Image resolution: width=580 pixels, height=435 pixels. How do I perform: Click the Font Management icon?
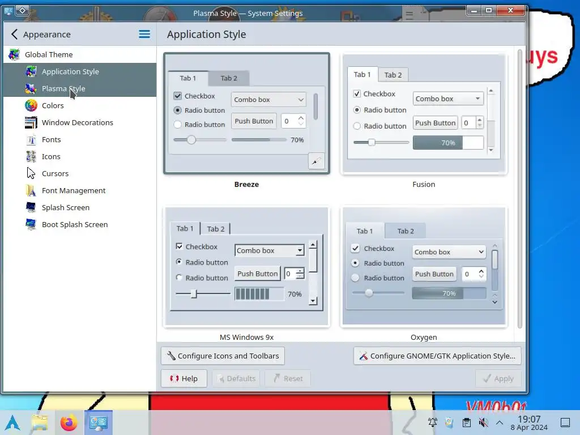pos(31,190)
